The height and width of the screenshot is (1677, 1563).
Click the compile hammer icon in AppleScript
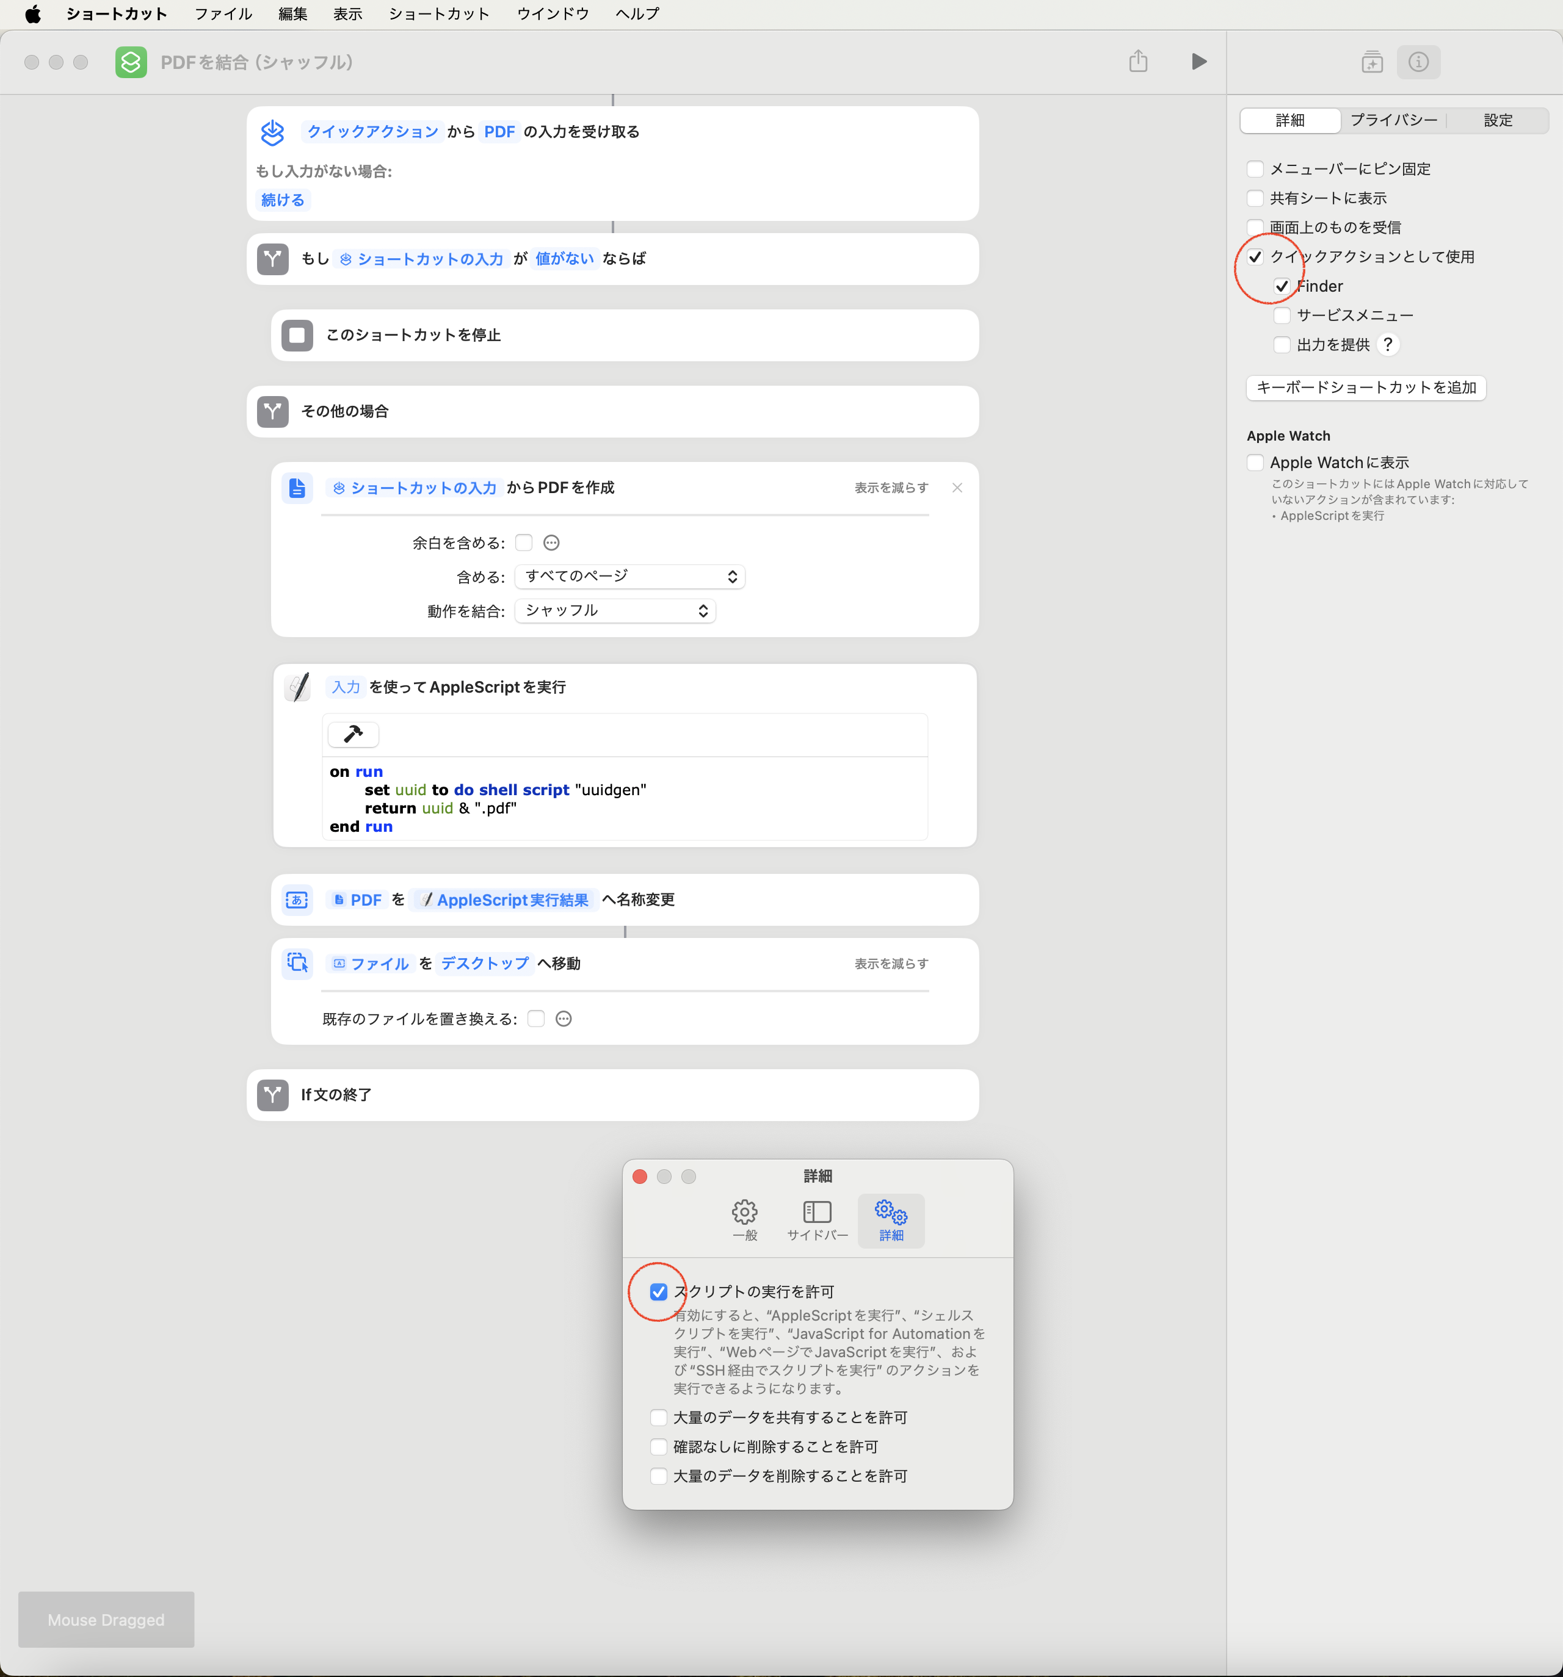tap(353, 734)
